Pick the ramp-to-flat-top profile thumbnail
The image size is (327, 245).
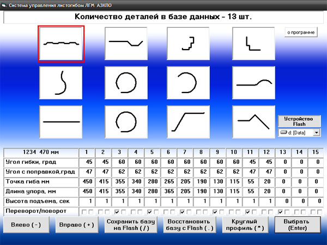pos(189,121)
